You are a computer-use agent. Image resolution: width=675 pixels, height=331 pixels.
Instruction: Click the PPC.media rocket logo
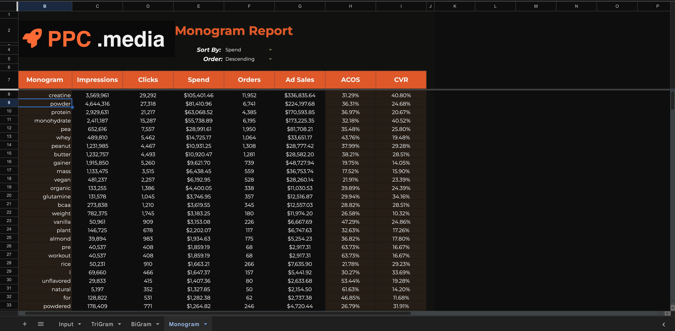[32, 39]
